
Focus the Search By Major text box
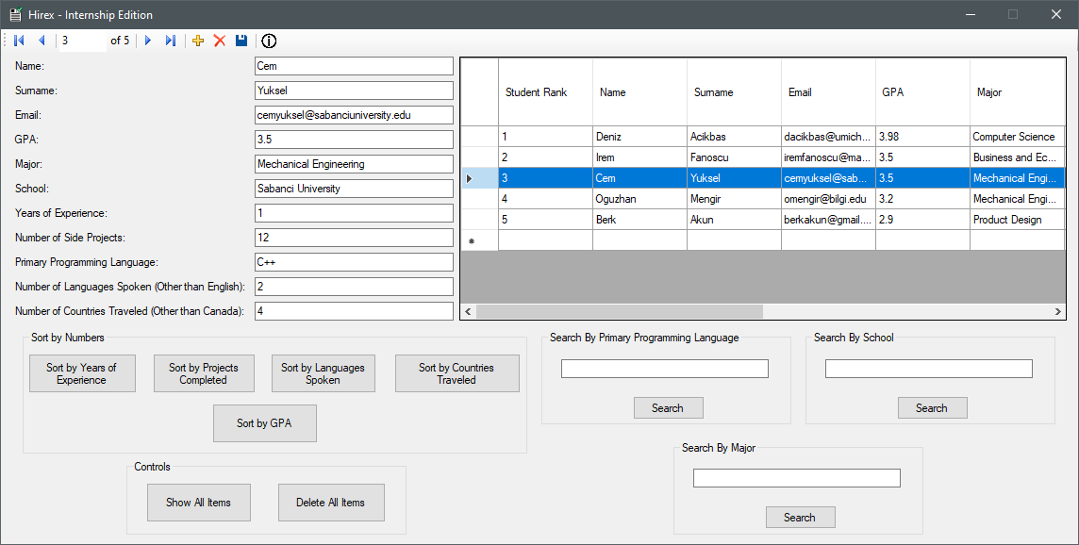[x=797, y=478]
